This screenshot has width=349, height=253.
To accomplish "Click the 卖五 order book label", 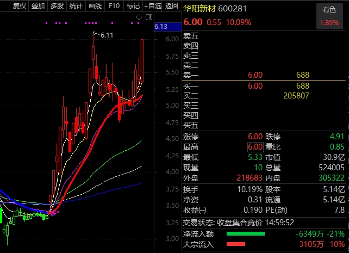I will [191, 36].
